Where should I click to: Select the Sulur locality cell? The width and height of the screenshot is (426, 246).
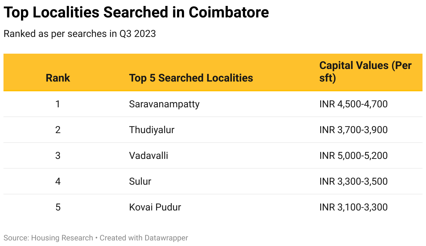click(140, 181)
